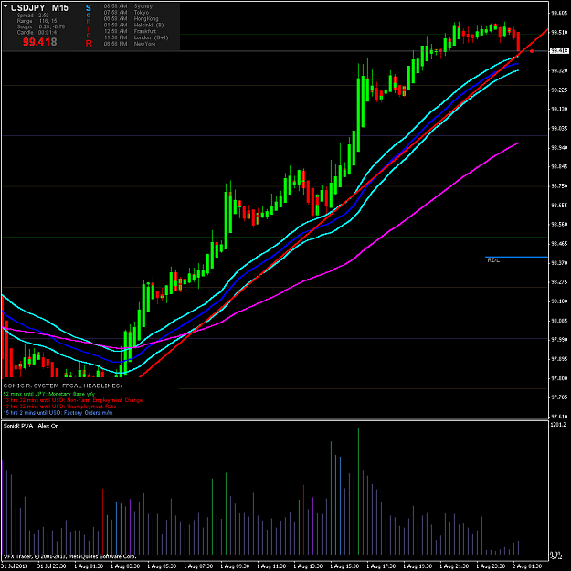571x571 pixels.
Task: Click the HongKong session time row
Action: 131,18
